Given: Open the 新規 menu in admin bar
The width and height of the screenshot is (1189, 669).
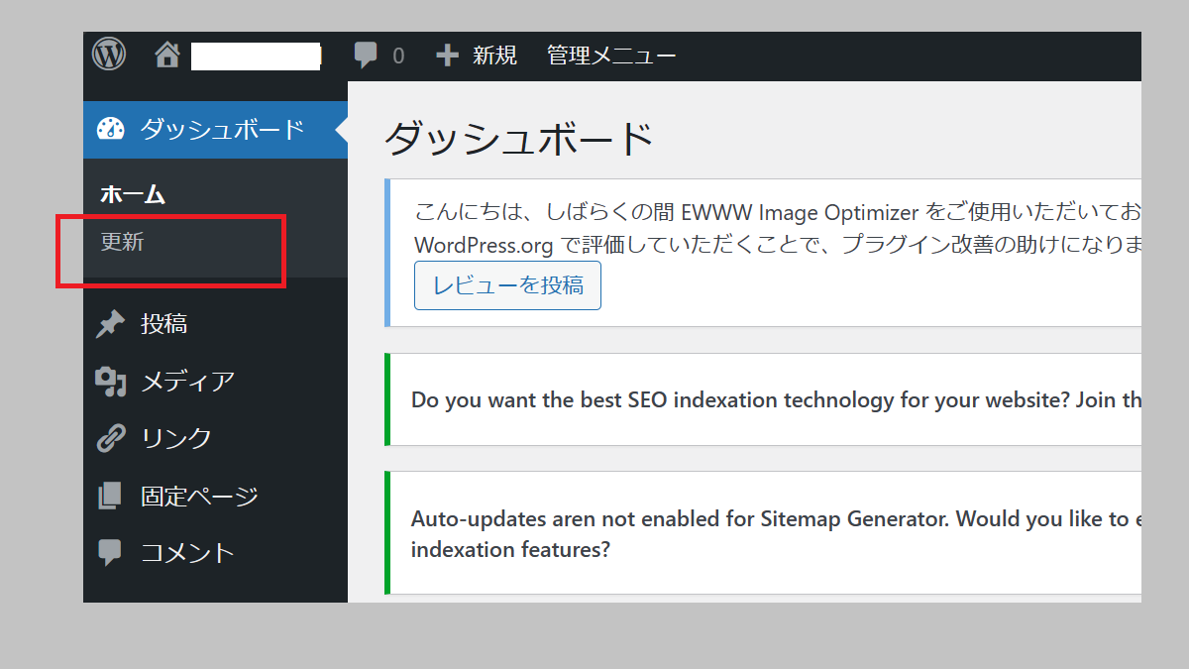Looking at the screenshot, I should click(494, 56).
